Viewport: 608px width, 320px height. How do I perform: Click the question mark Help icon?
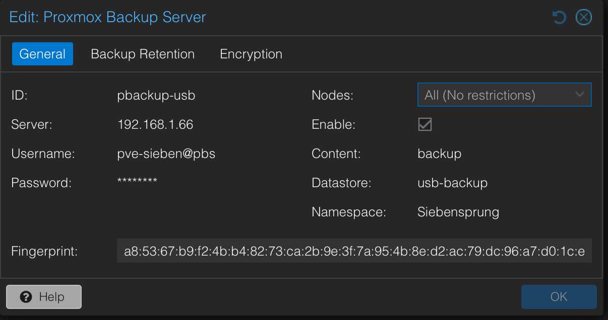26,297
